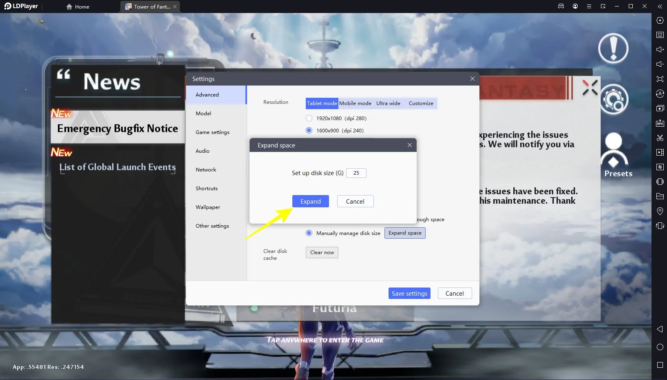Click Cancel in Expand space dialog

[x=355, y=202]
